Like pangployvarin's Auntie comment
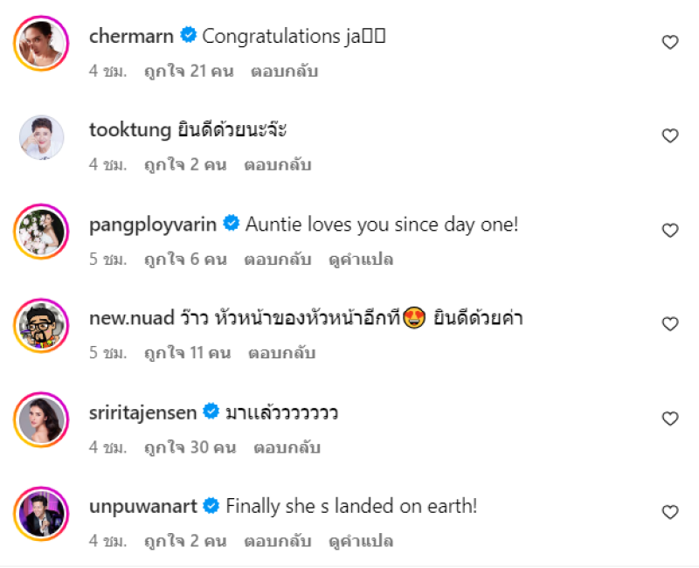This screenshot has height=568, width=699. click(x=670, y=231)
